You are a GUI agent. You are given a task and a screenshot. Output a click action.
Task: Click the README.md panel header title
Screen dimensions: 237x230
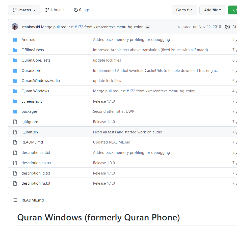(33, 200)
